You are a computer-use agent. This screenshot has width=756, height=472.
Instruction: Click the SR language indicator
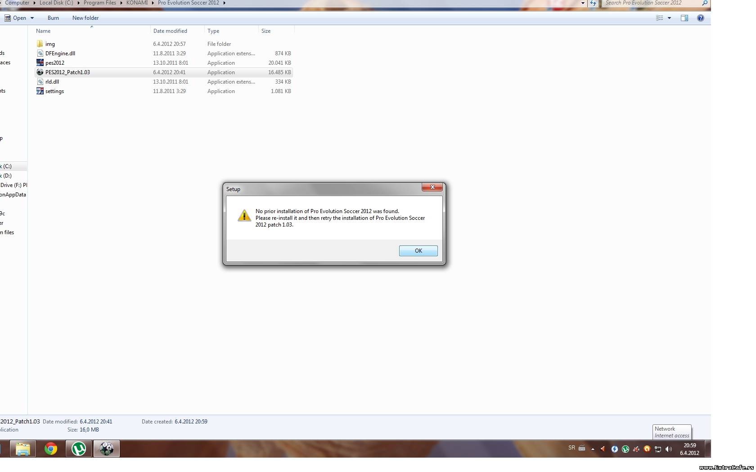(571, 448)
